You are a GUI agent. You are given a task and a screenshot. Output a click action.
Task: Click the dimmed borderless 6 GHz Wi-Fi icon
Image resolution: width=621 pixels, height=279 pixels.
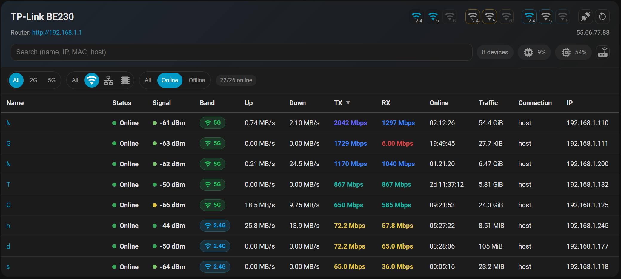[x=450, y=17]
